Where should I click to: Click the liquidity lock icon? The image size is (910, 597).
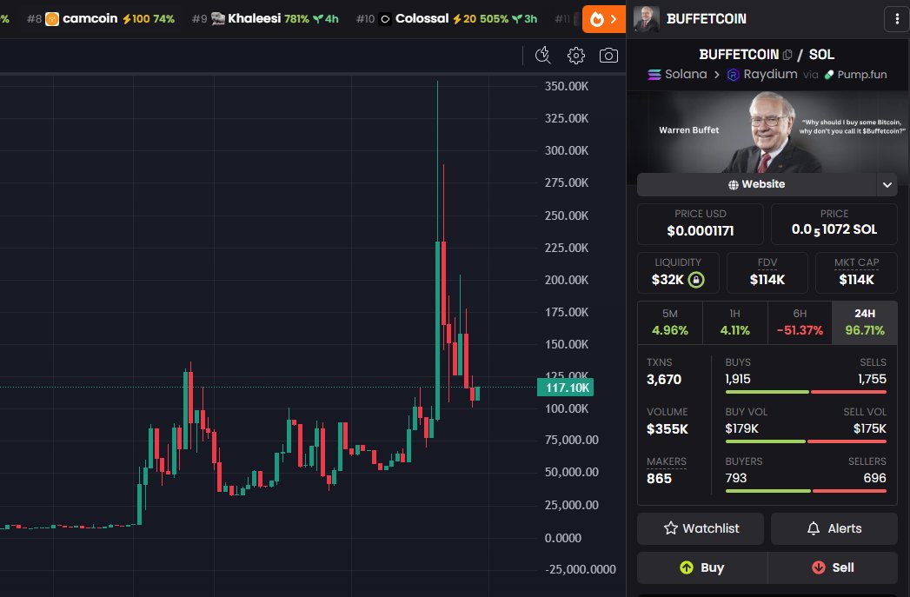pyautogui.click(x=696, y=280)
